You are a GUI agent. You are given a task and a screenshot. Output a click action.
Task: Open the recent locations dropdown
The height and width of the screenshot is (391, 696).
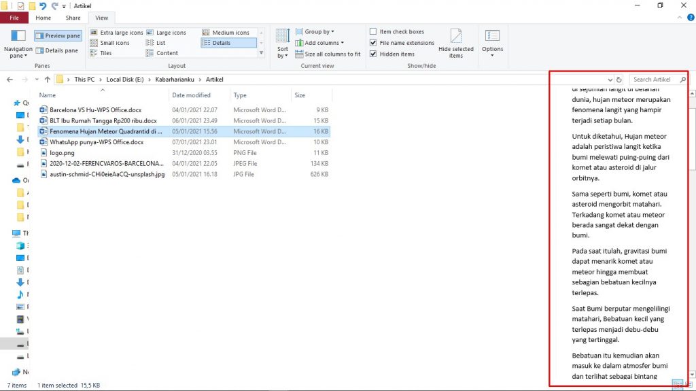37,80
